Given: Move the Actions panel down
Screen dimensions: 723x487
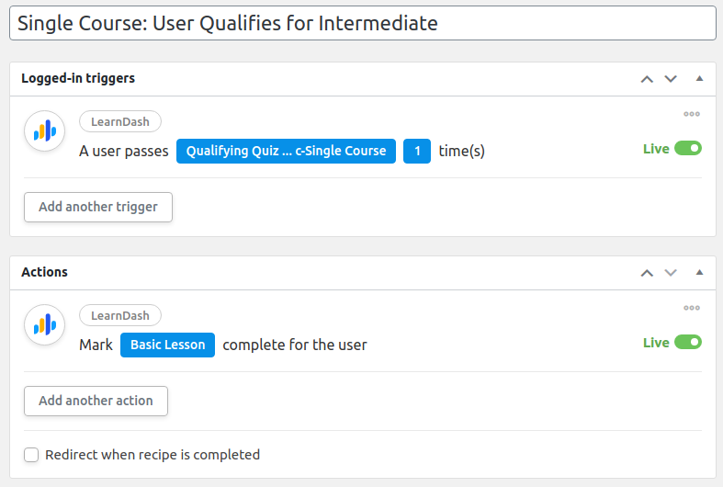Looking at the screenshot, I should (671, 273).
